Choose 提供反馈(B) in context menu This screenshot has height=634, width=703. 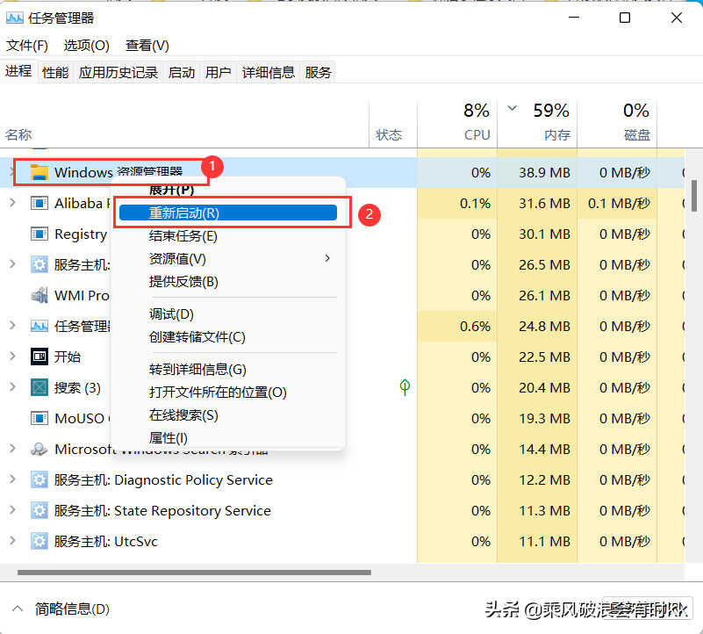[228, 281]
